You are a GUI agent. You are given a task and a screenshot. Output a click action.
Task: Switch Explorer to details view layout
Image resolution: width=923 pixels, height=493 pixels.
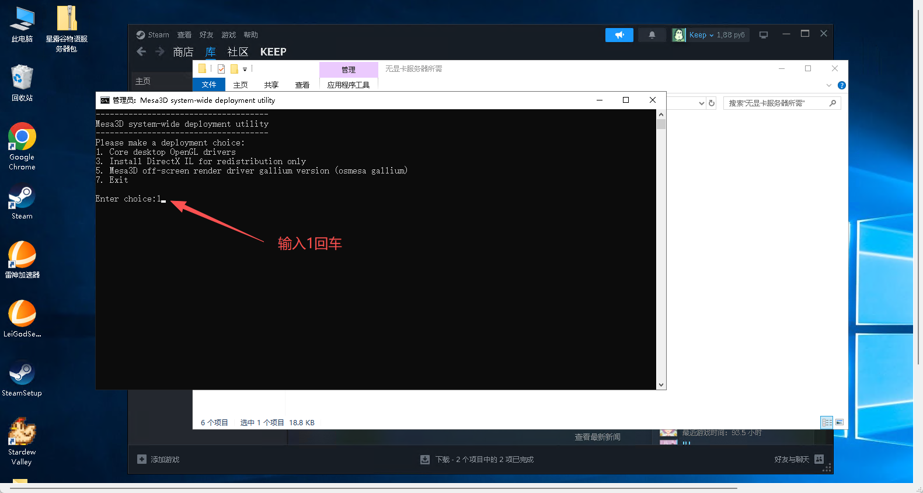click(x=827, y=422)
